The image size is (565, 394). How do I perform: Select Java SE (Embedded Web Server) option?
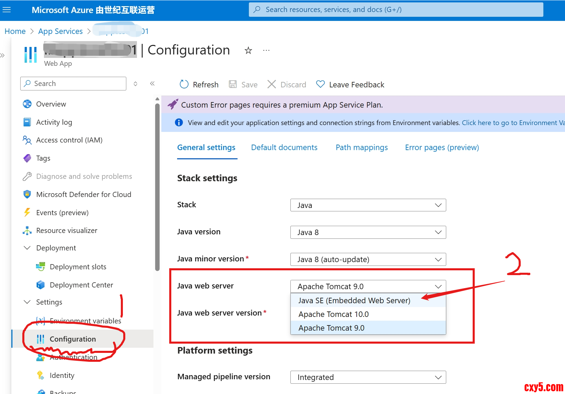tap(354, 300)
